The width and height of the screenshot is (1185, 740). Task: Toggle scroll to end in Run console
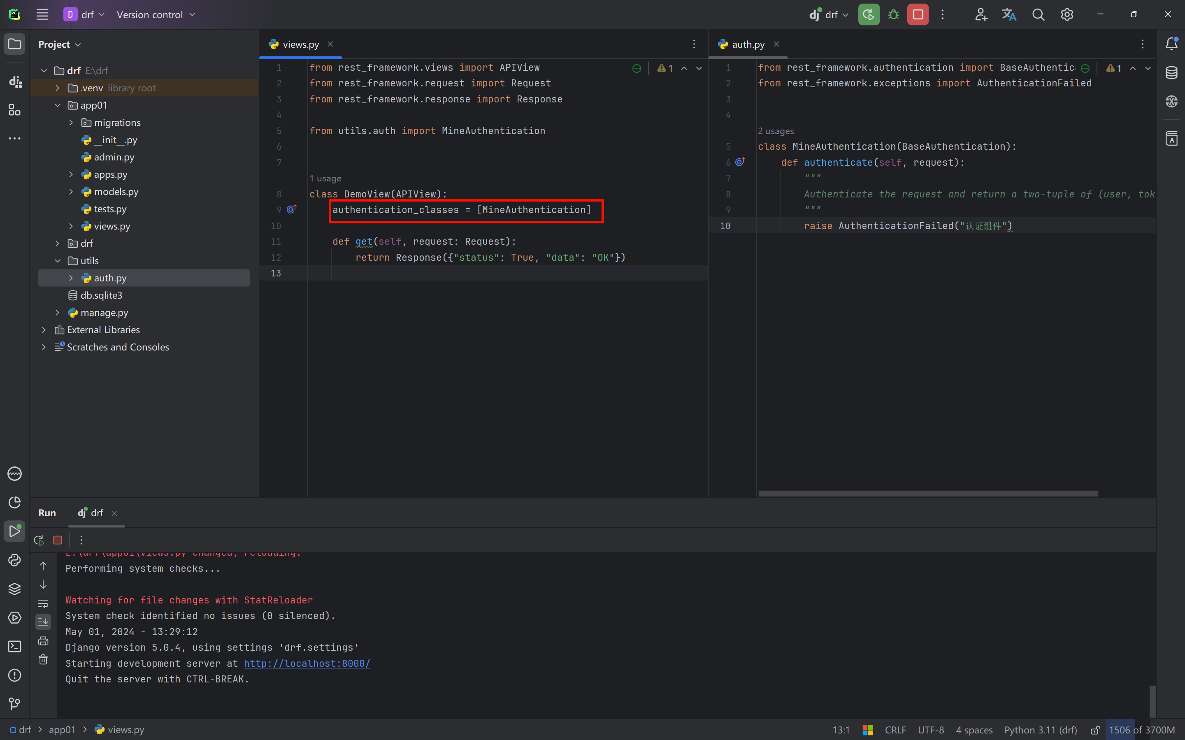(x=43, y=622)
